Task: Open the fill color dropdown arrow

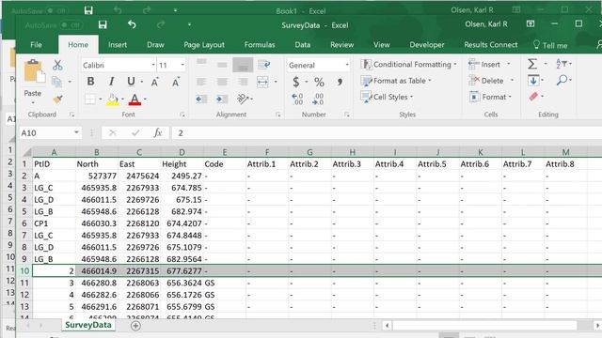Action: (x=123, y=100)
